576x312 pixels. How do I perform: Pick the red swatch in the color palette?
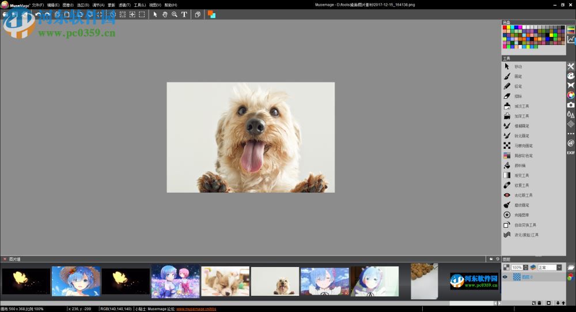click(505, 27)
